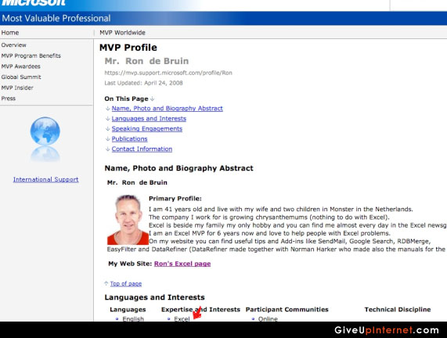Open MVP Program Benefits in sidebar
Viewport: 447px width, 338px height.
(x=31, y=56)
